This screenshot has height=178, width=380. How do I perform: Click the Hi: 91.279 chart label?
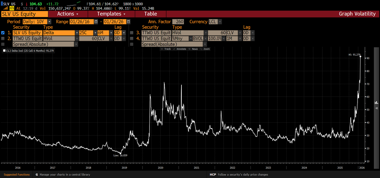coord(354,55)
